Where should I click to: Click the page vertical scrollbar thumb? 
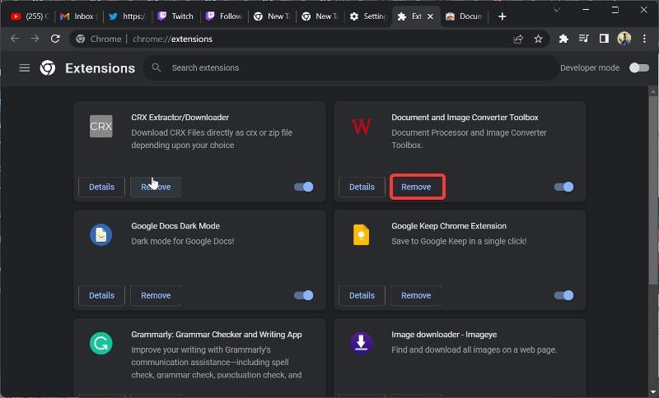click(653, 189)
